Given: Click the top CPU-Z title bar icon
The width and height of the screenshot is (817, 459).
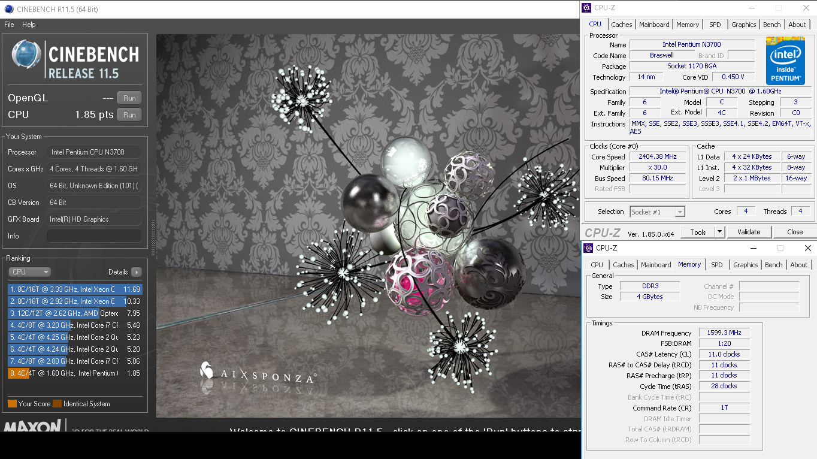Looking at the screenshot, I should (586, 8).
